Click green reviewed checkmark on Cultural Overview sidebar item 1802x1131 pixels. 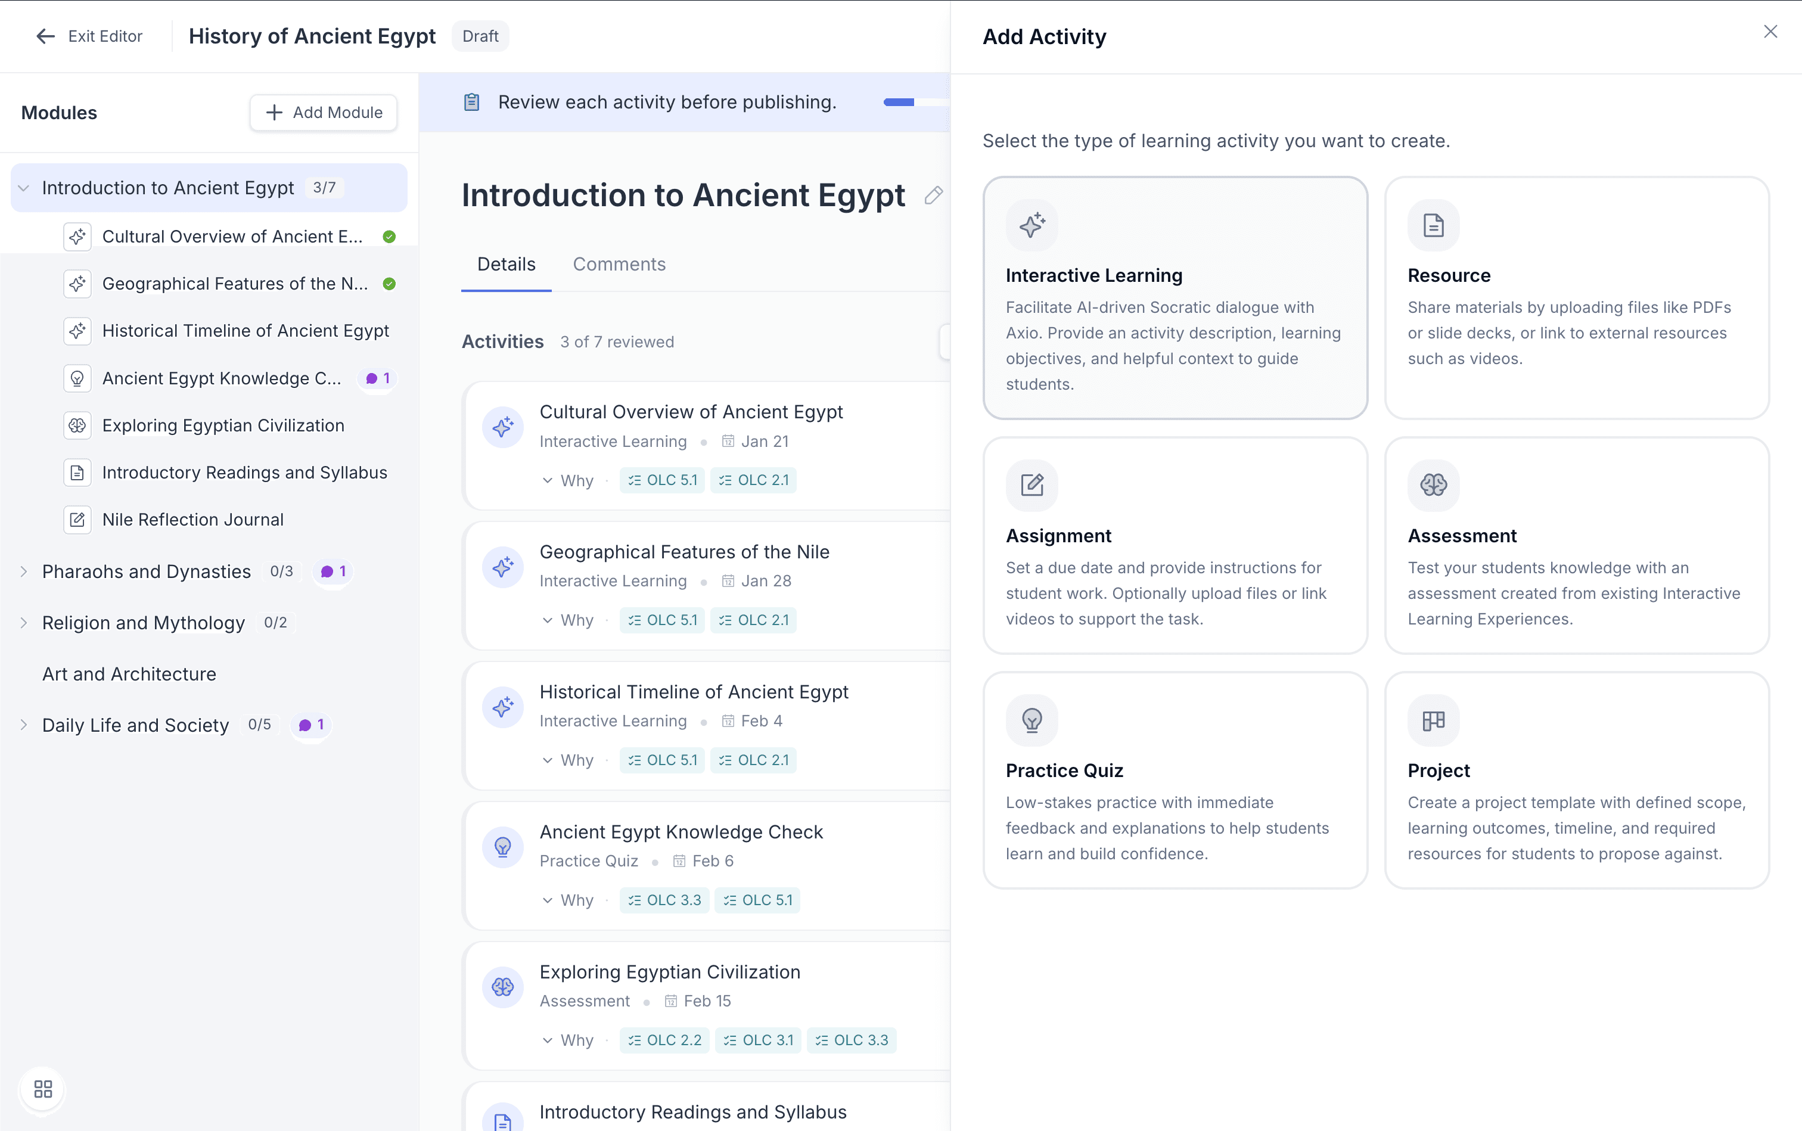(x=389, y=237)
